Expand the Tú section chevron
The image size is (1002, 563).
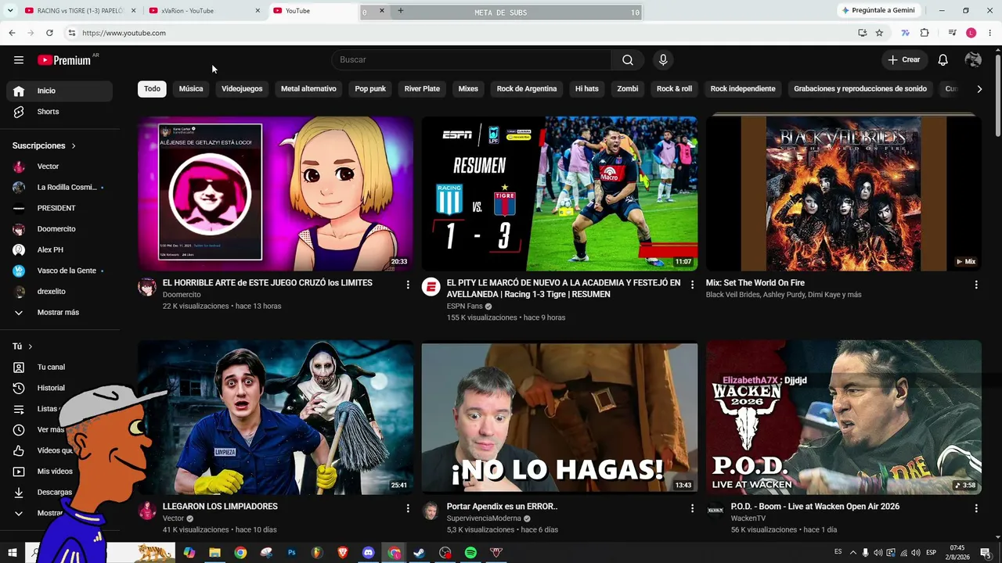31,346
